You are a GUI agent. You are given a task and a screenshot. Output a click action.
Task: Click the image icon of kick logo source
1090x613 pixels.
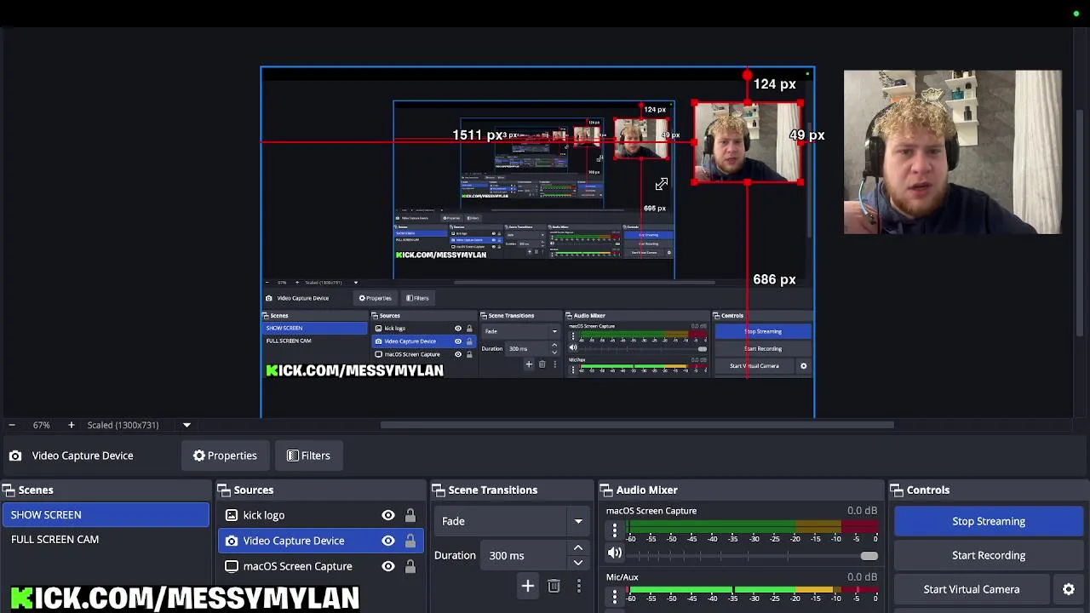[232, 515]
